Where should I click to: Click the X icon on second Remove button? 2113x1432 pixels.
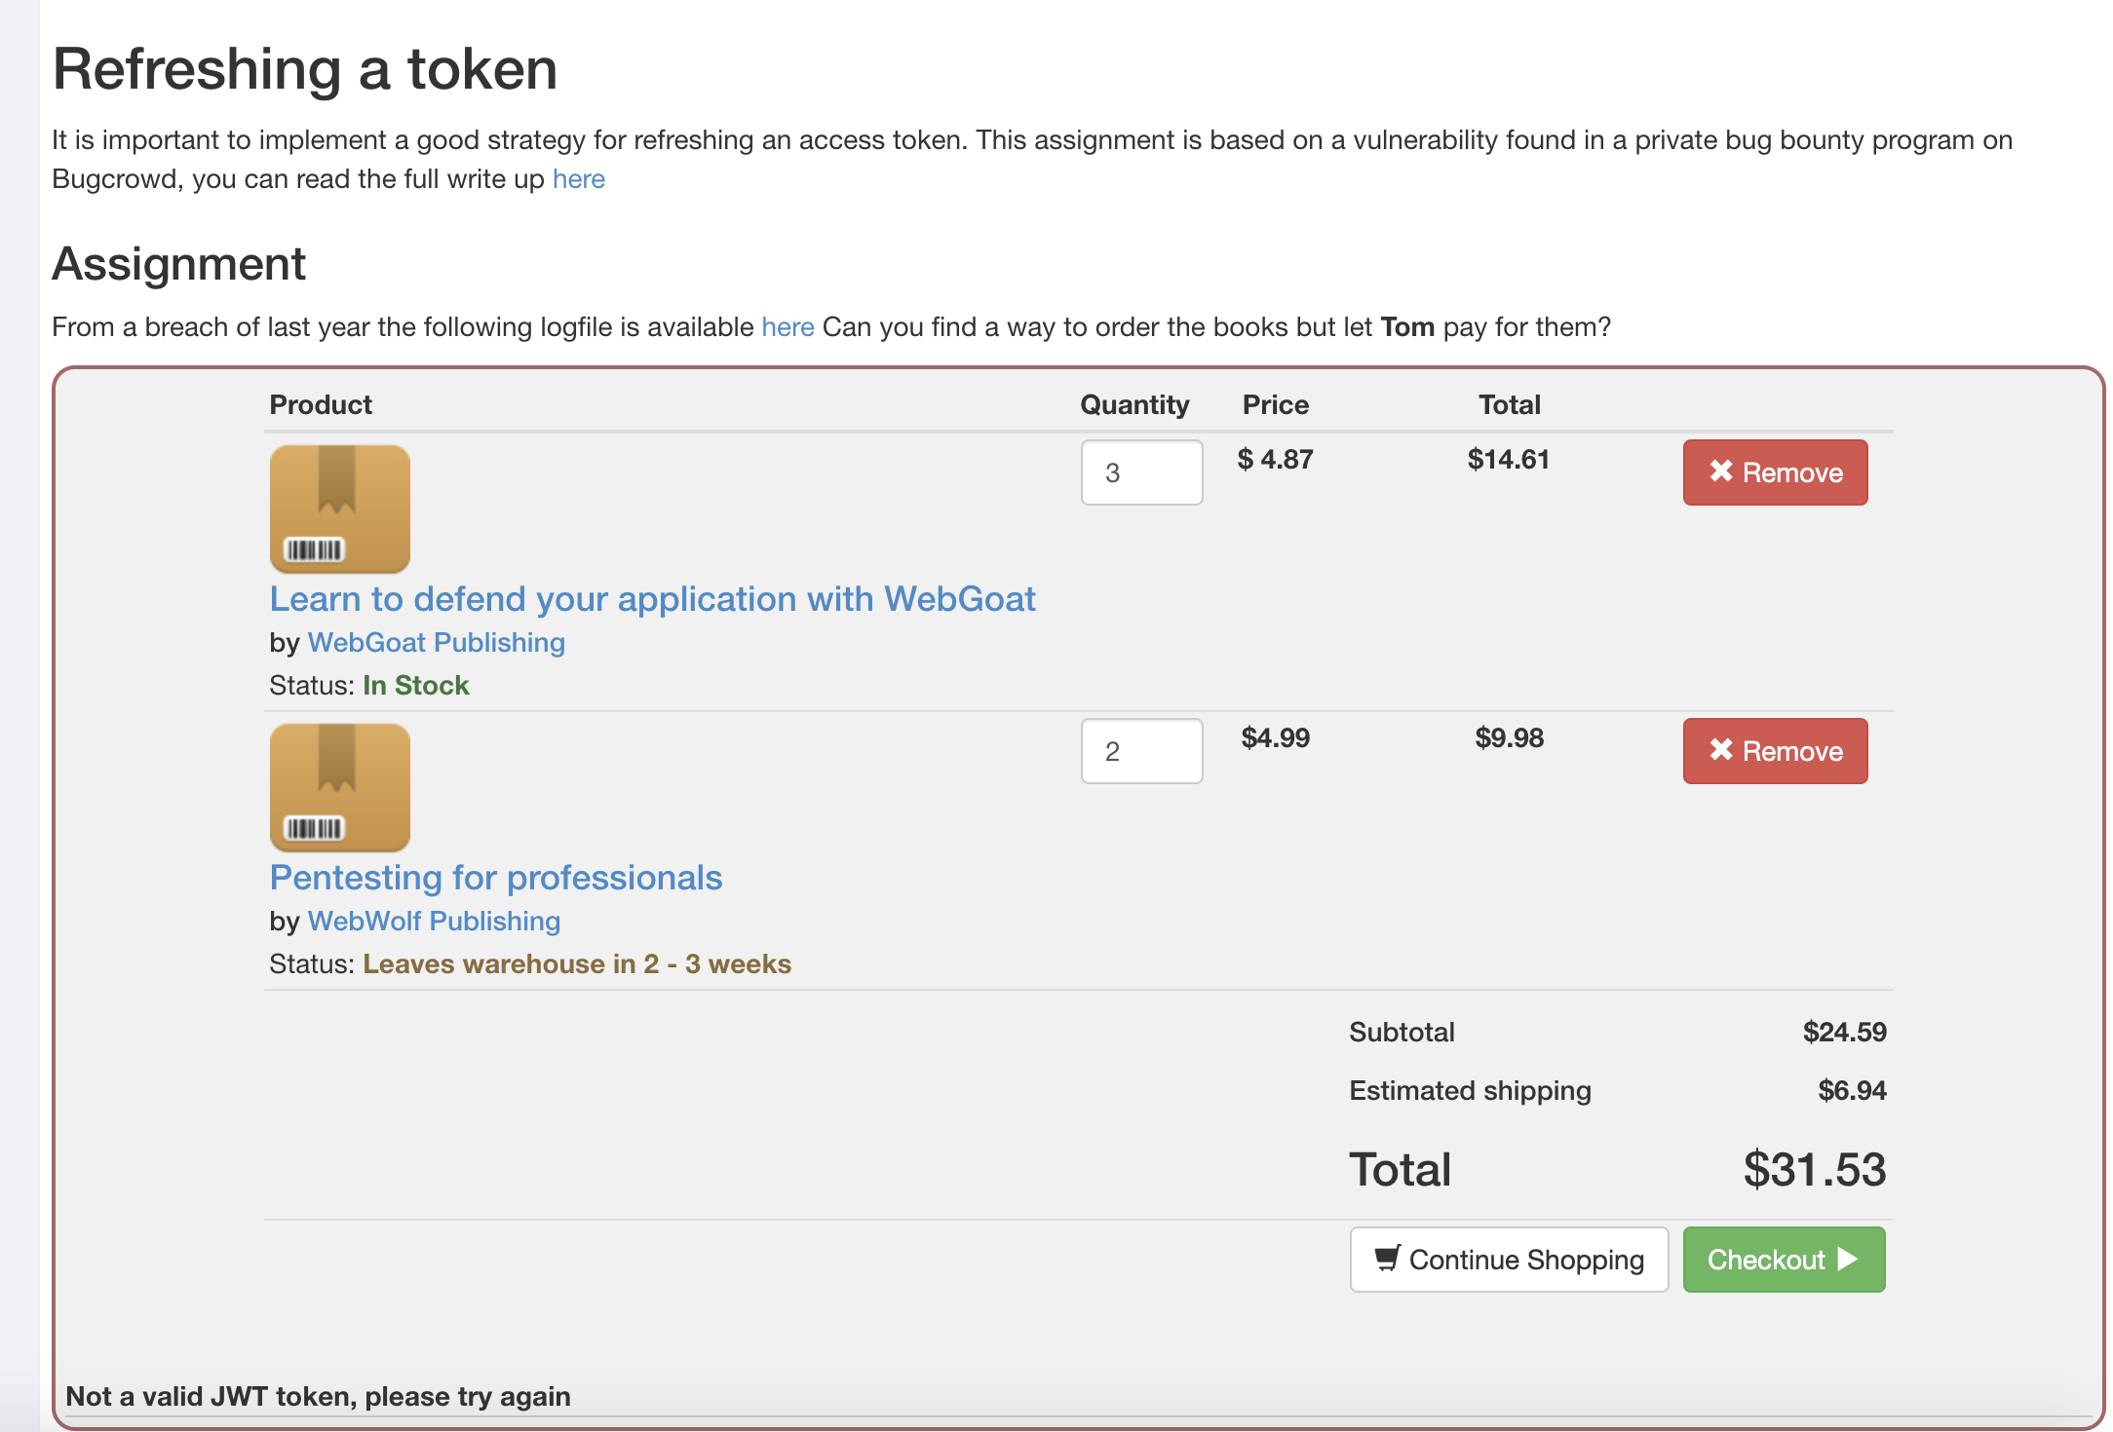pos(1720,750)
